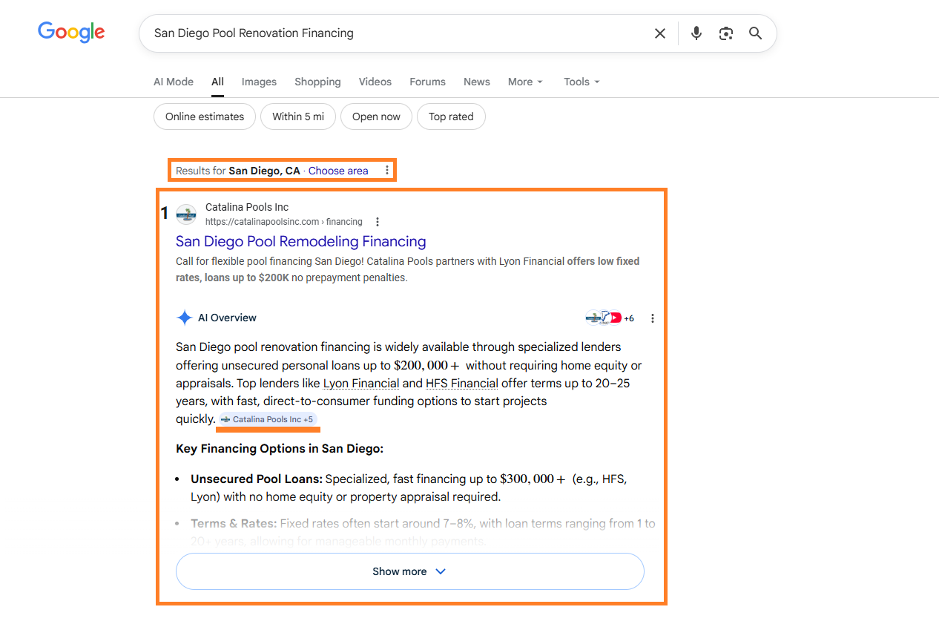
Task: Click the catalinapoolsinc.com financing URL
Action: pyautogui.click(x=284, y=222)
